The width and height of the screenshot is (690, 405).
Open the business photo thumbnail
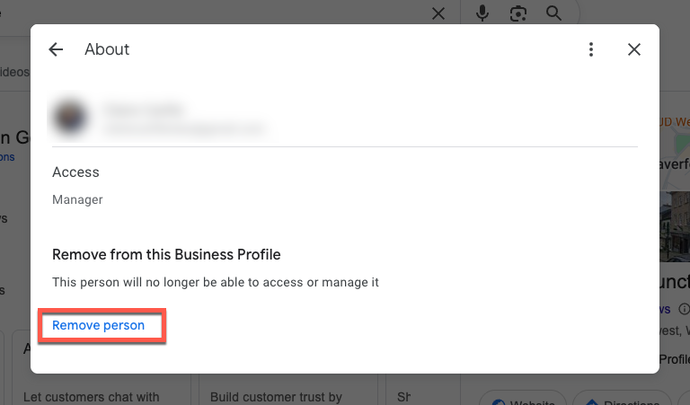[674, 225]
